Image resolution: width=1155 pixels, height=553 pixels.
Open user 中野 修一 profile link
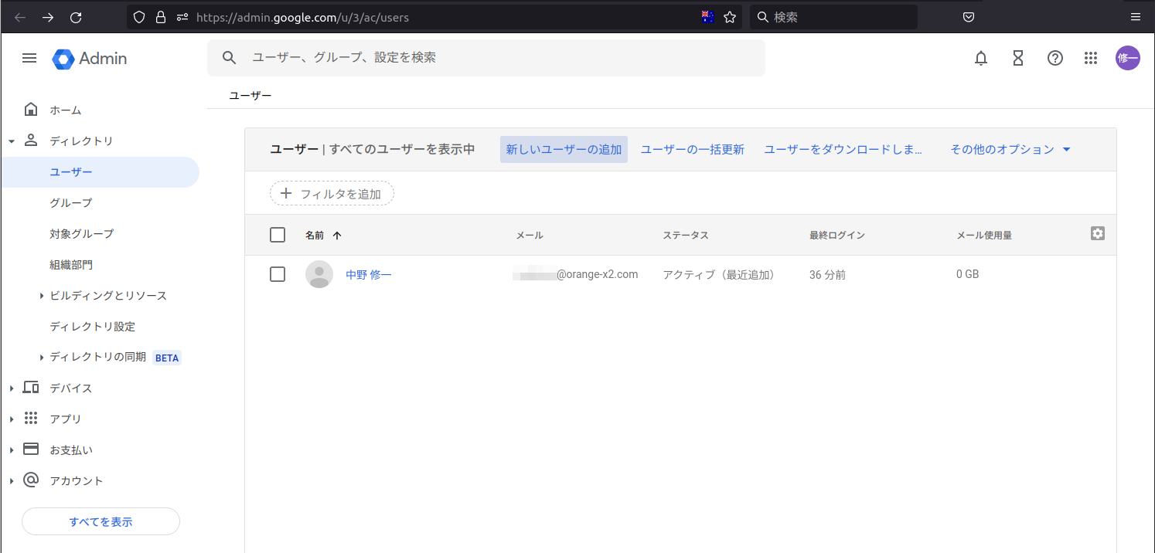click(368, 274)
